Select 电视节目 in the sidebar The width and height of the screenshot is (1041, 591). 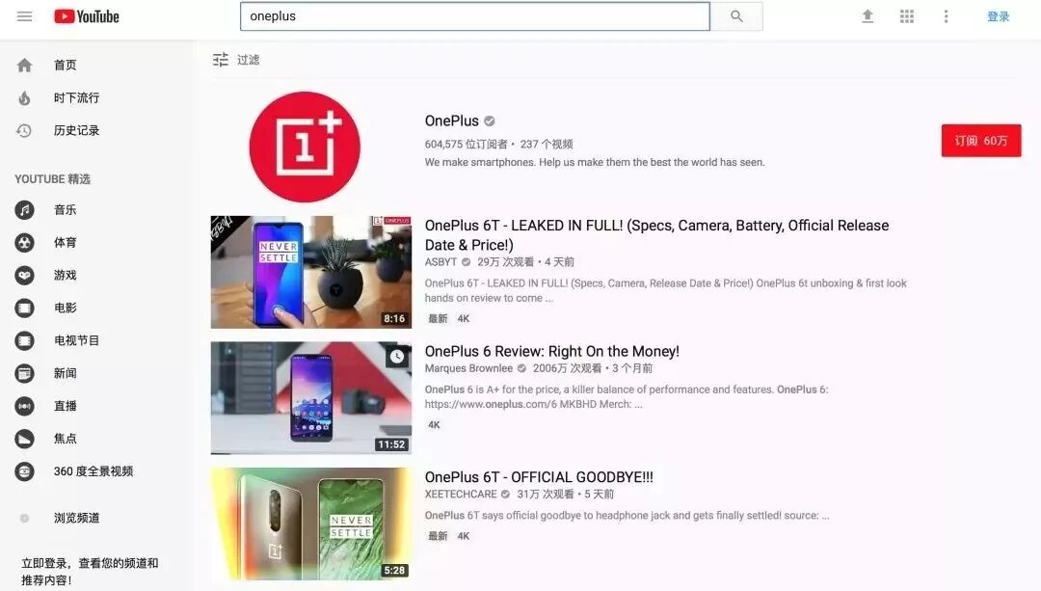click(76, 340)
